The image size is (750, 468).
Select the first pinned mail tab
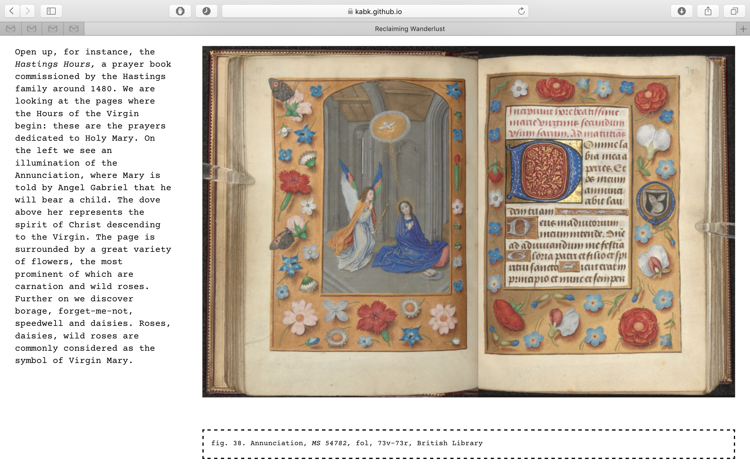click(x=11, y=29)
